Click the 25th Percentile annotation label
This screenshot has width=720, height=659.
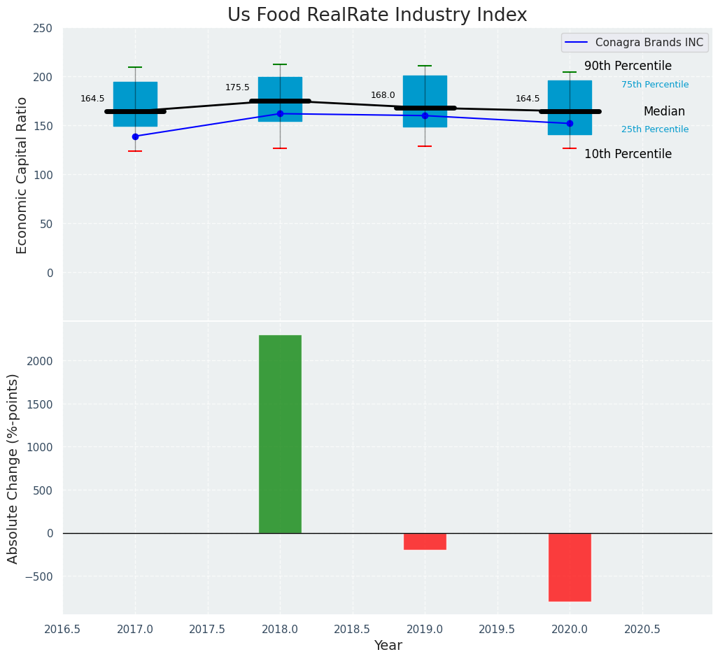tap(654, 129)
